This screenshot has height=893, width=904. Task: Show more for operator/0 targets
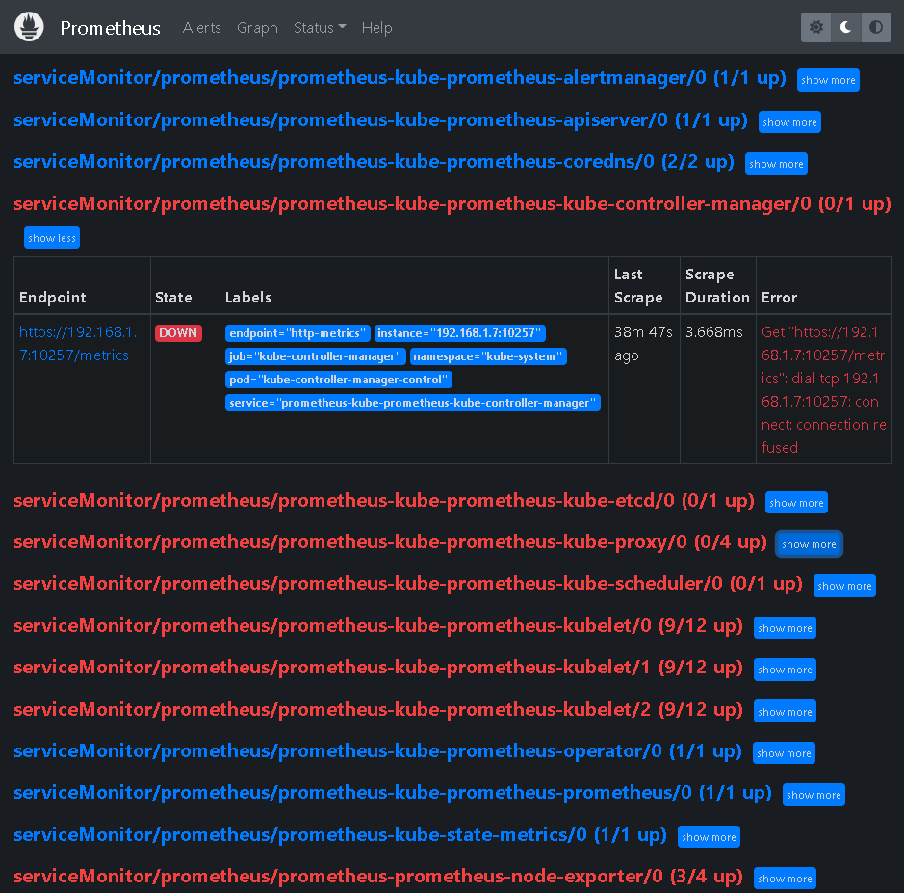[x=784, y=752]
